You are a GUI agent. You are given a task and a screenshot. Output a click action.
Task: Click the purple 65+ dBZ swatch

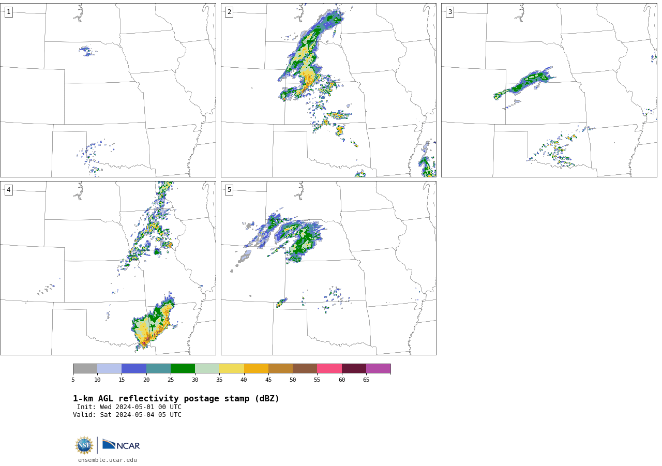(379, 369)
